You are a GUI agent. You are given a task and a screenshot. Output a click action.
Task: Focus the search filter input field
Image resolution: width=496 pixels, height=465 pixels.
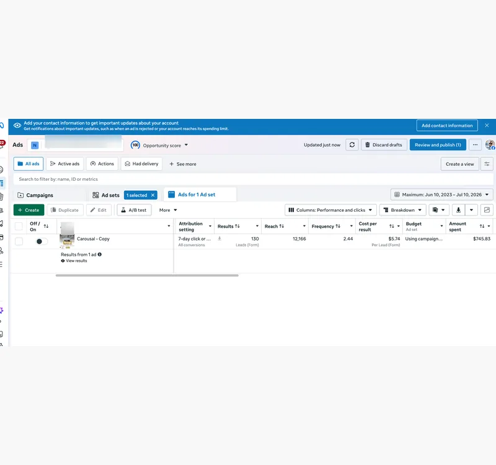click(253, 179)
